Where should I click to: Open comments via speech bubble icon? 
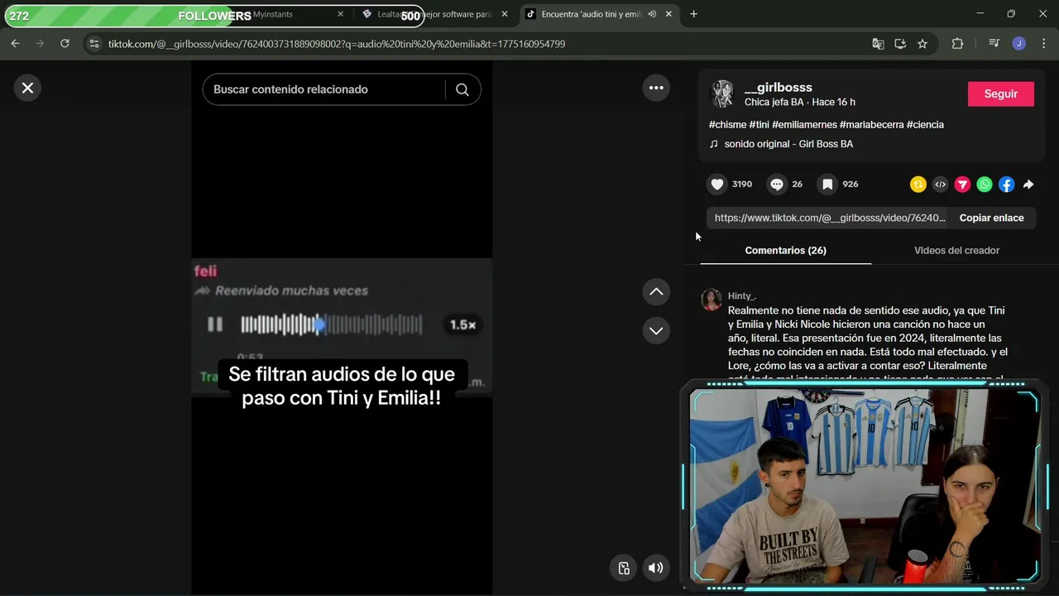coord(776,185)
